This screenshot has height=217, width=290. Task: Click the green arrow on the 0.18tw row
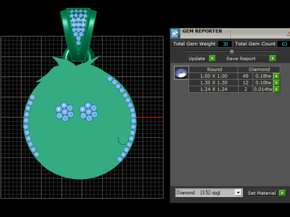(277, 76)
